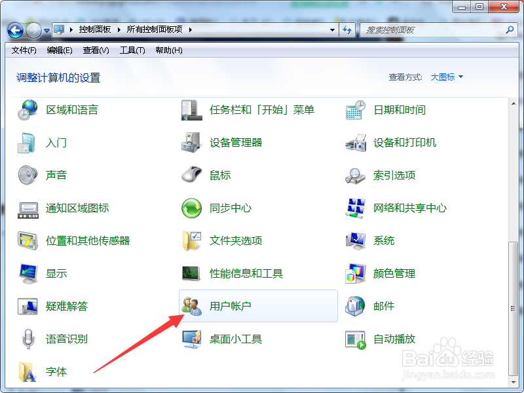
Task: Open the 字体 folder icon
Action: (27, 371)
